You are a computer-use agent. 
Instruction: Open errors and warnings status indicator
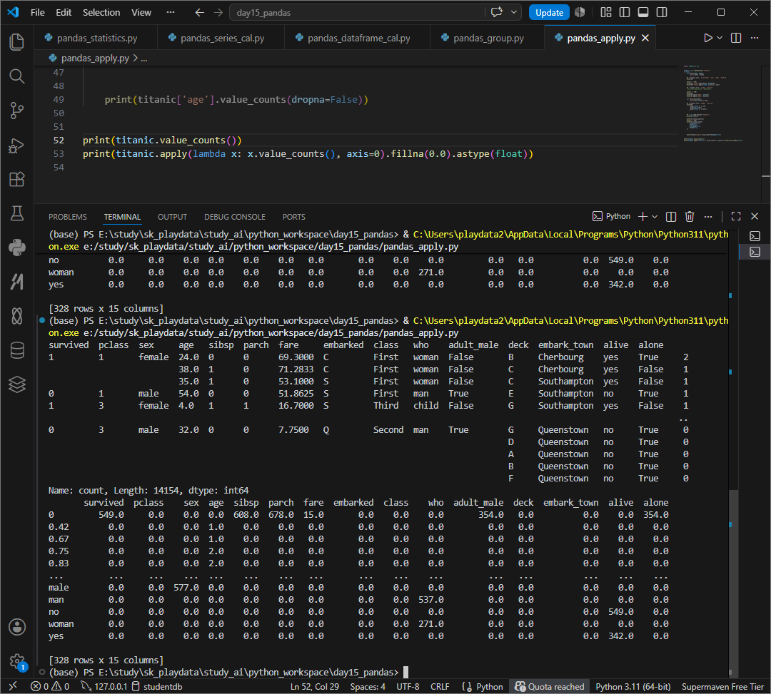pyautogui.click(x=50, y=686)
